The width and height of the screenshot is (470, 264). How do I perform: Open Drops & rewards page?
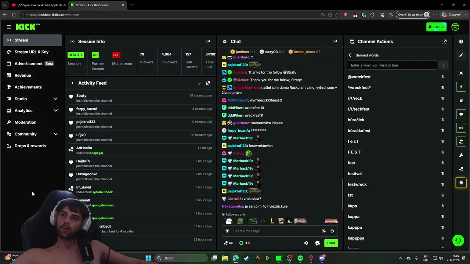click(x=32, y=146)
